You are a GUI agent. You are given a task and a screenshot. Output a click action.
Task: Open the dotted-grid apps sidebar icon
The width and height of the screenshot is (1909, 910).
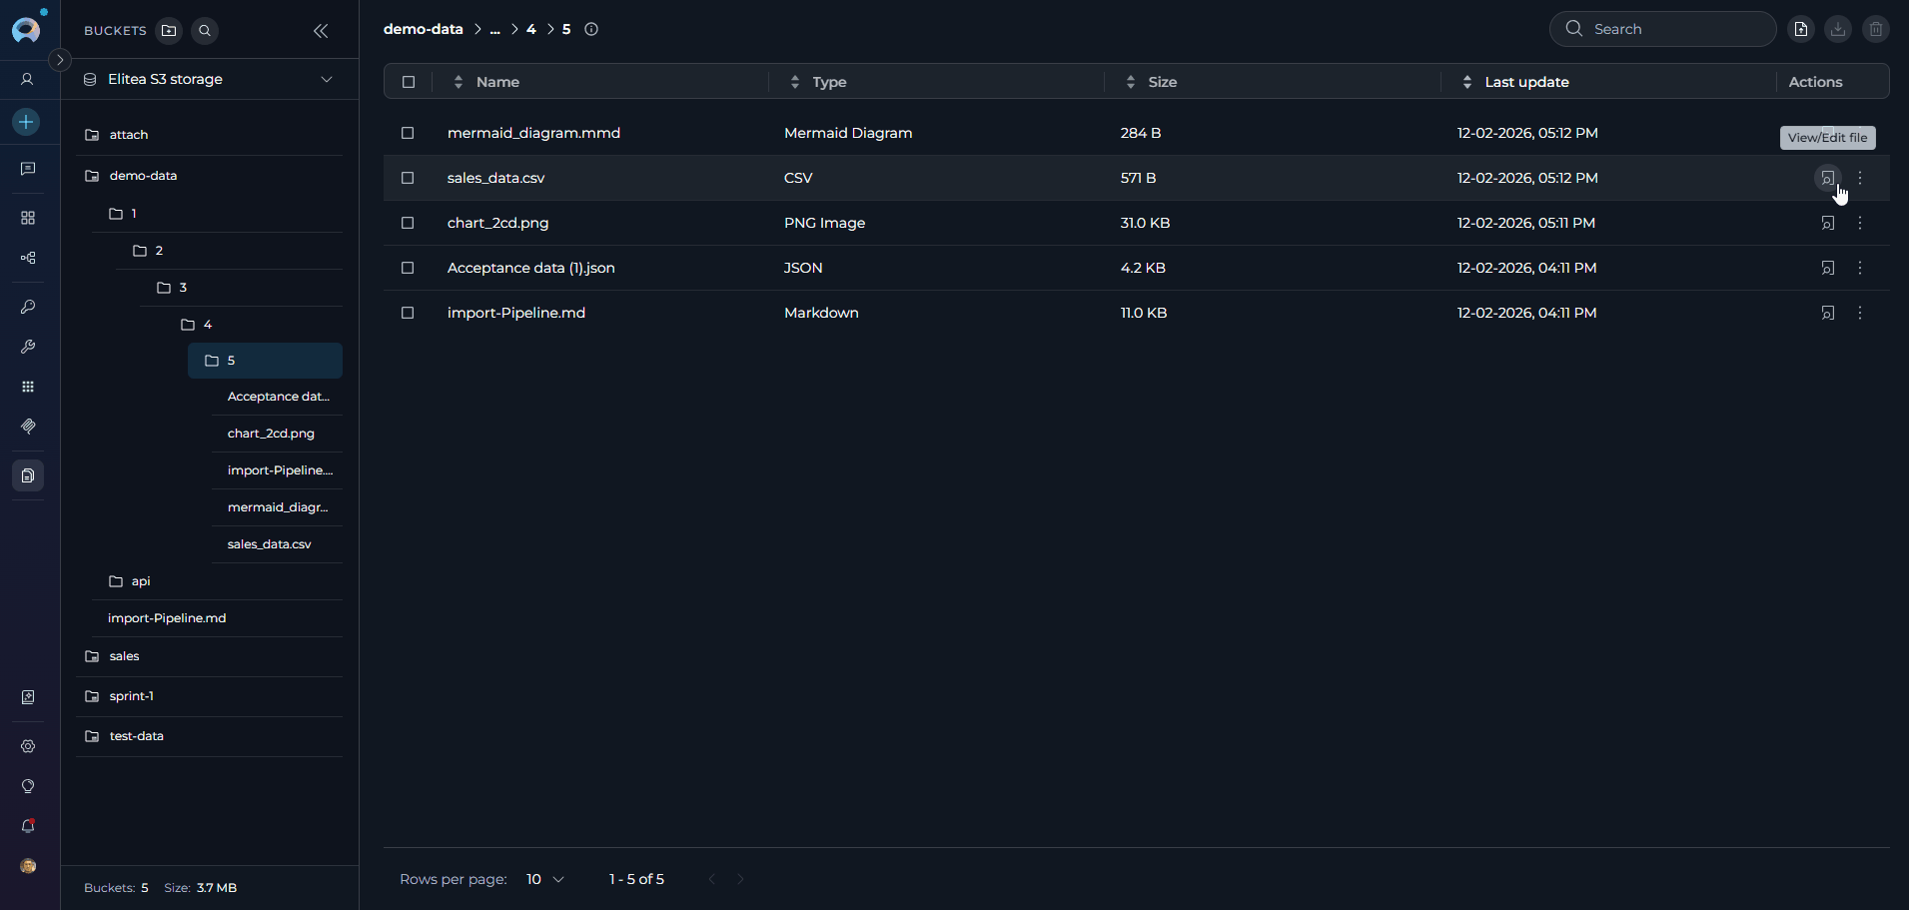pyautogui.click(x=28, y=387)
